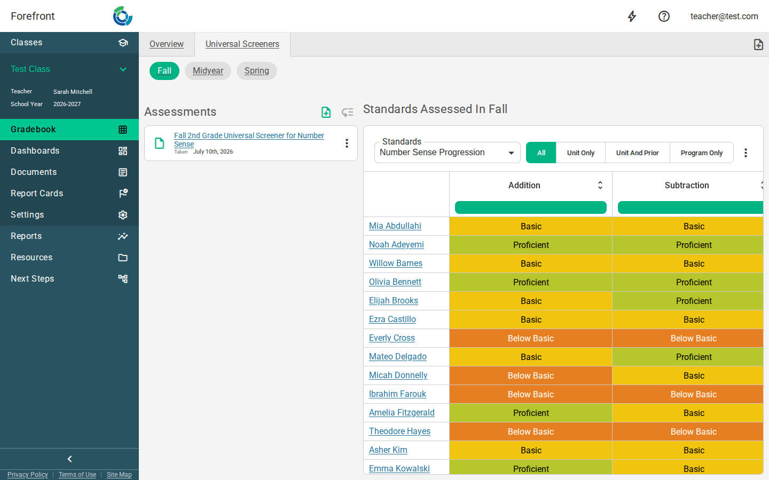This screenshot has width=769, height=480.
Task: Open Report Cards in the sidebar
Action: point(69,194)
